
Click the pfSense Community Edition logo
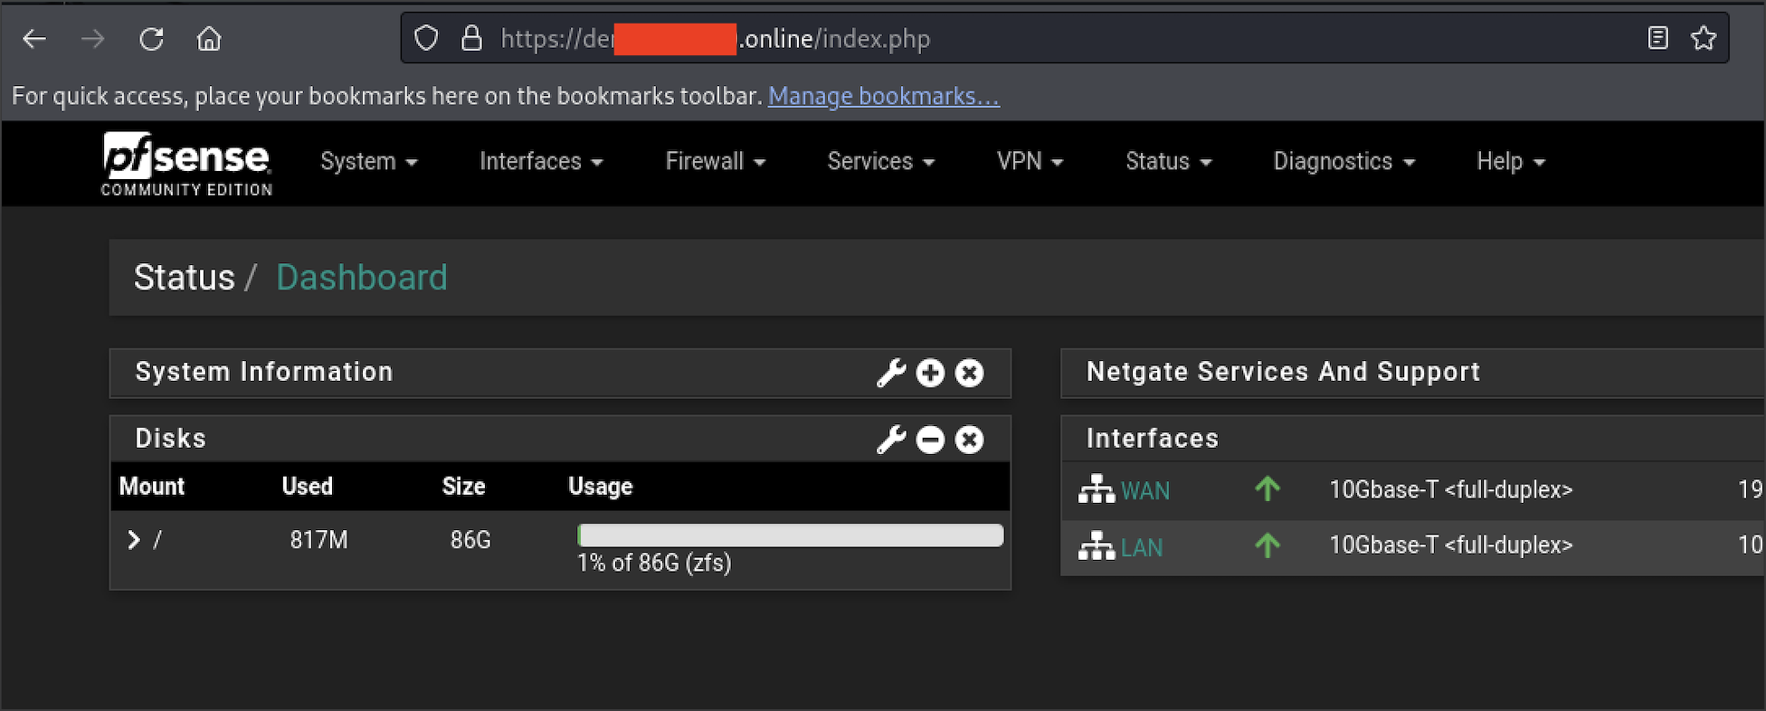coord(186,164)
